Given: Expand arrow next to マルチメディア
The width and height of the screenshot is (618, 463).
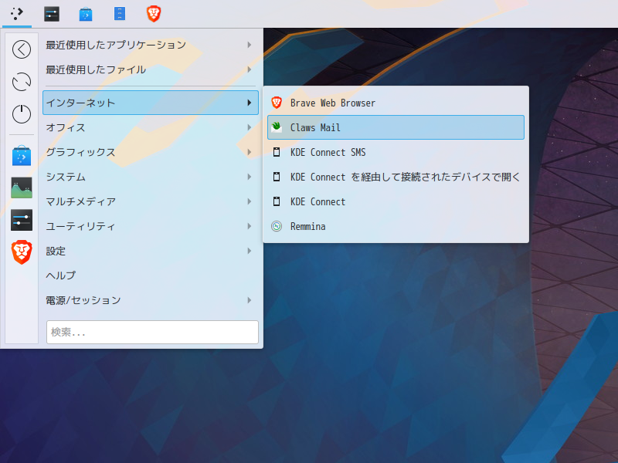Looking at the screenshot, I should tap(249, 201).
